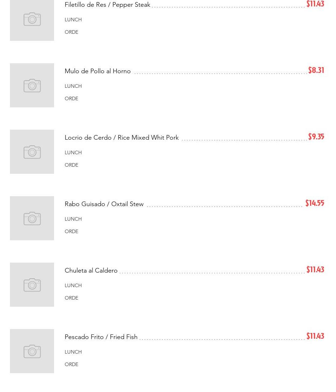This screenshot has width=336, height=392.
Task: Open Pescado Frito / Fried Fish item
Action: (101, 337)
